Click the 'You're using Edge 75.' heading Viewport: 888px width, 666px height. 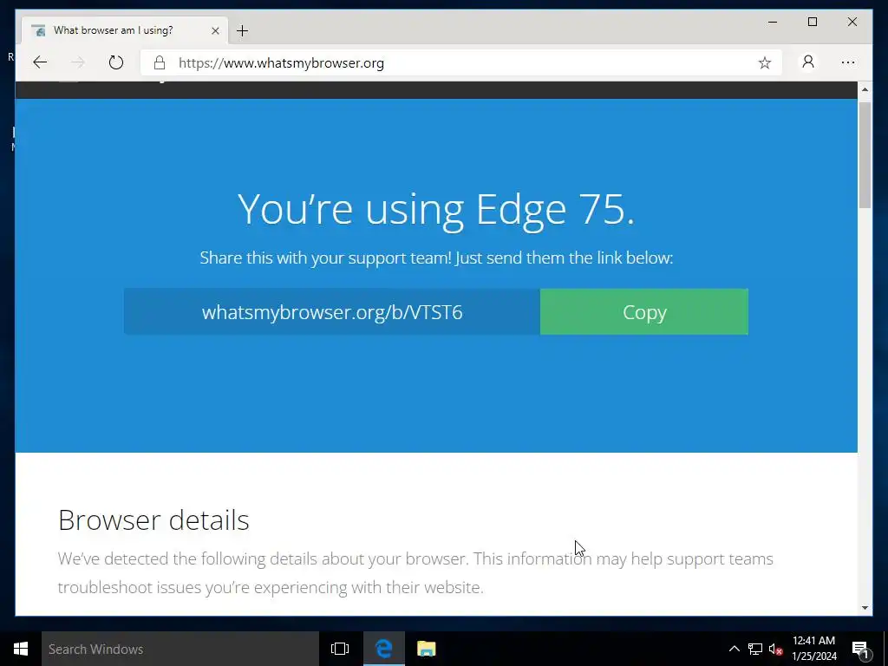point(436,209)
